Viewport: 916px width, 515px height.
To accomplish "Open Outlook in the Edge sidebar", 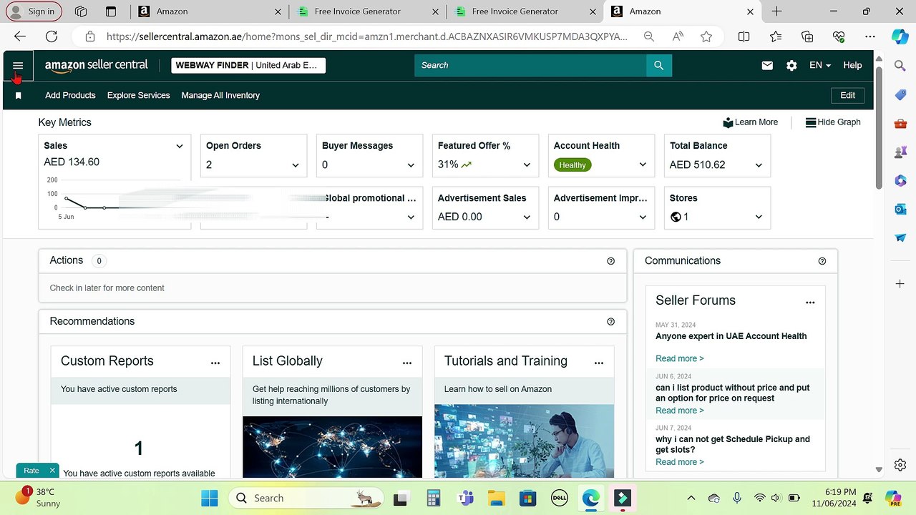I will [900, 209].
